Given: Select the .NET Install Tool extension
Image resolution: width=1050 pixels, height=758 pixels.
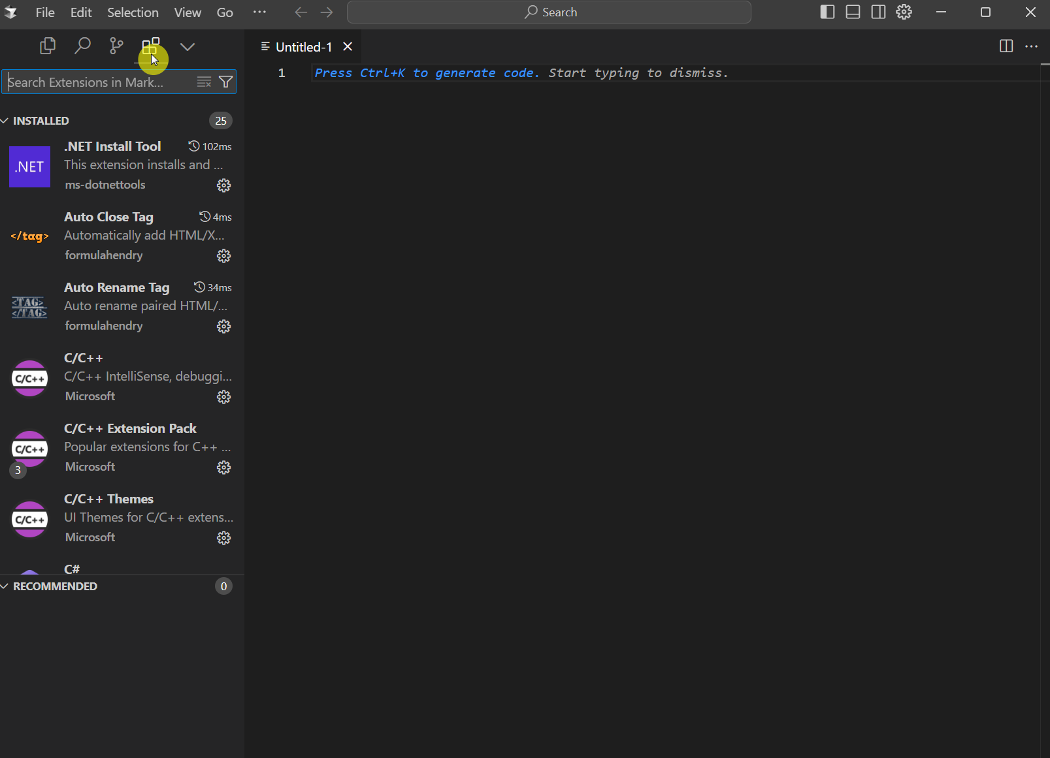Looking at the screenshot, I should click(x=122, y=166).
